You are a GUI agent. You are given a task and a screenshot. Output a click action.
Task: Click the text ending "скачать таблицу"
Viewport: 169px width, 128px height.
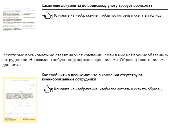pos(108,15)
